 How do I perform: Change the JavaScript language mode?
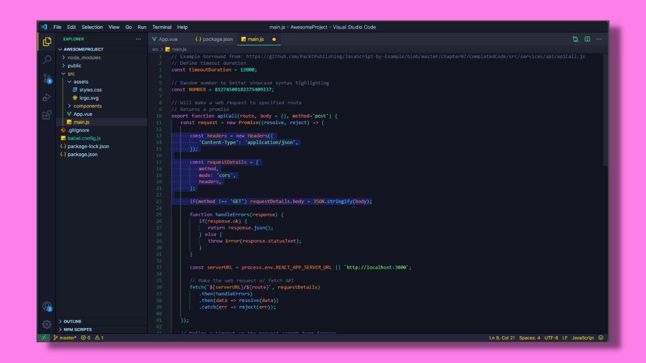582,338
